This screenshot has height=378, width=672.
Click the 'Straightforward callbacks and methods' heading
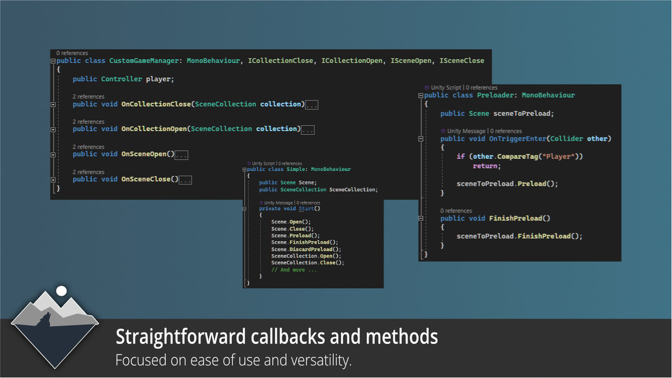[x=277, y=337]
